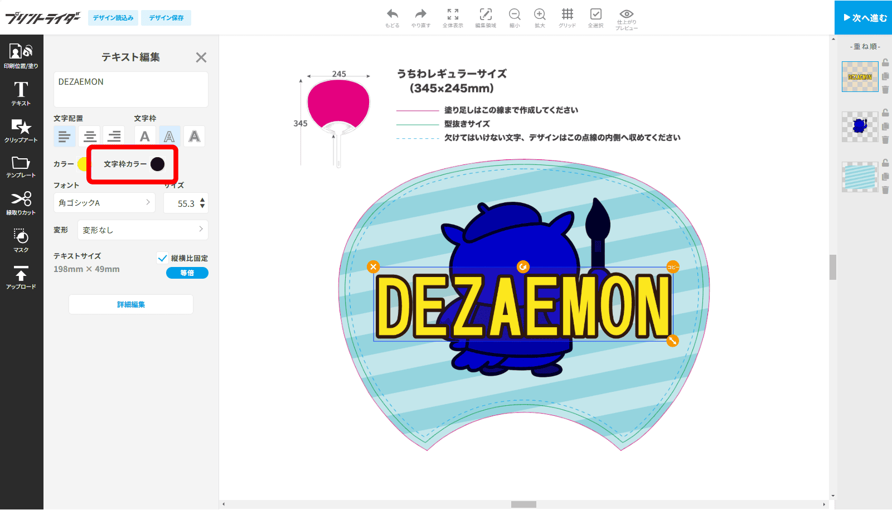Select the Text tool in sidebar
This screenshot has height=510, width=892.
(21, 93)
